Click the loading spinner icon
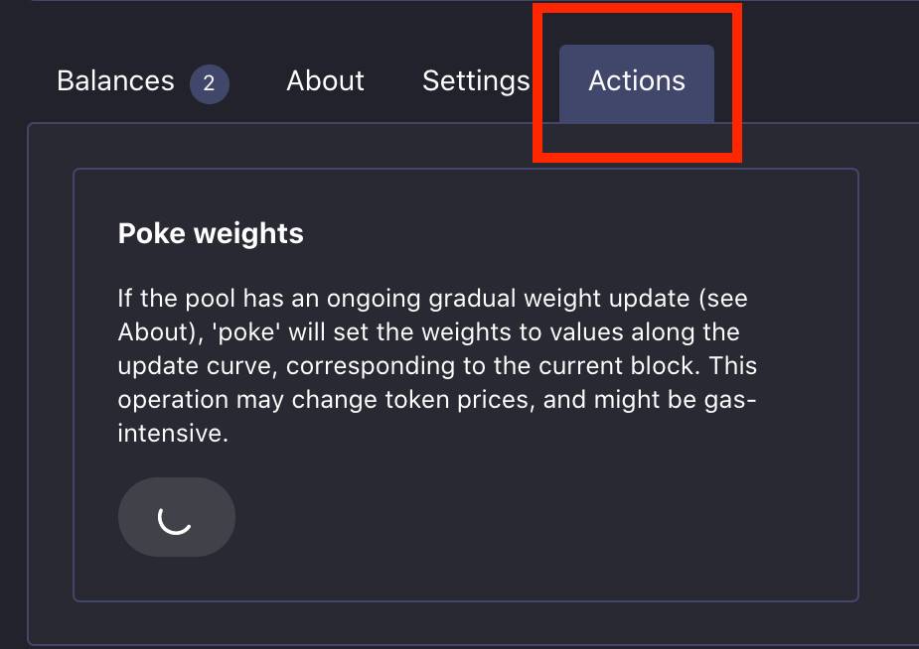This screenshot has width=919, height=649. (x=176, y=517)
